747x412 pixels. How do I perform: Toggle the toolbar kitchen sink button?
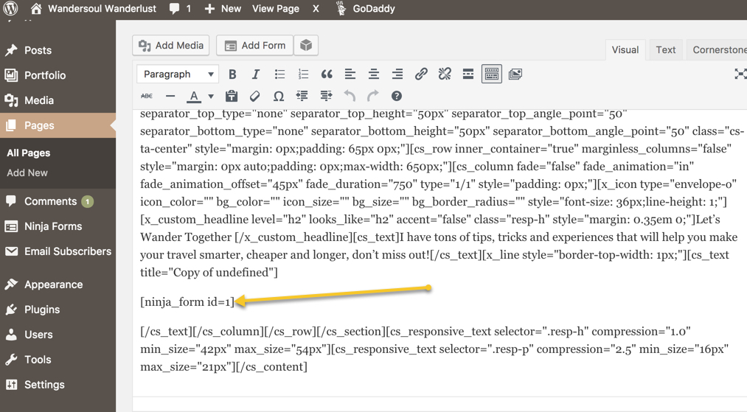492,74
